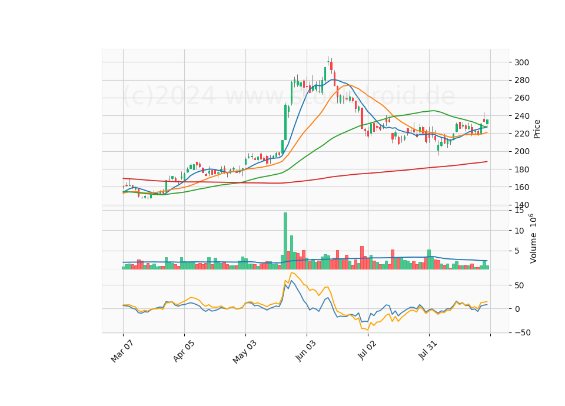The width and height of the screenshot is (565, 406).
Task: Click the Jul 31 date label
Action: point(428,350)
